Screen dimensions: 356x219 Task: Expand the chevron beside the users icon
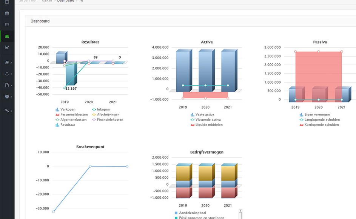pos(11,97)
